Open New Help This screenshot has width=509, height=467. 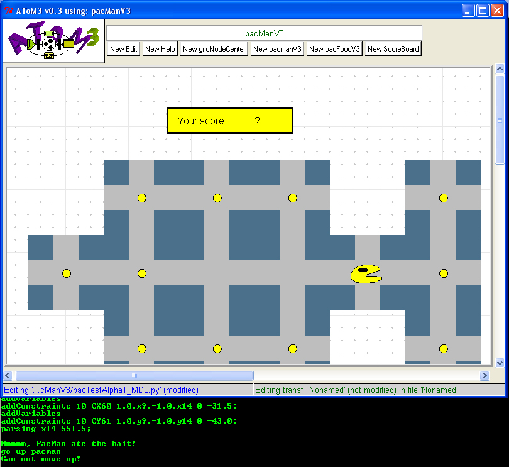coord(160,48)
